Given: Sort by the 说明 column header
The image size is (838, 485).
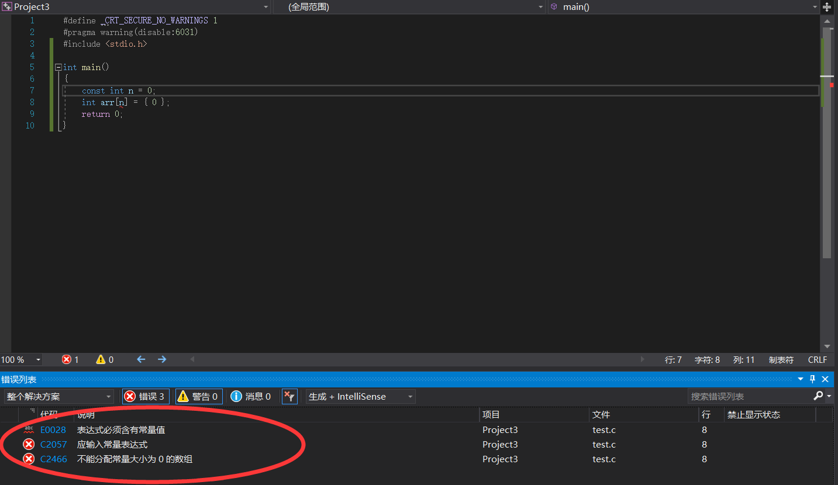Looking at the screenshot, I should pyautogui.click(x=86, y=414).
